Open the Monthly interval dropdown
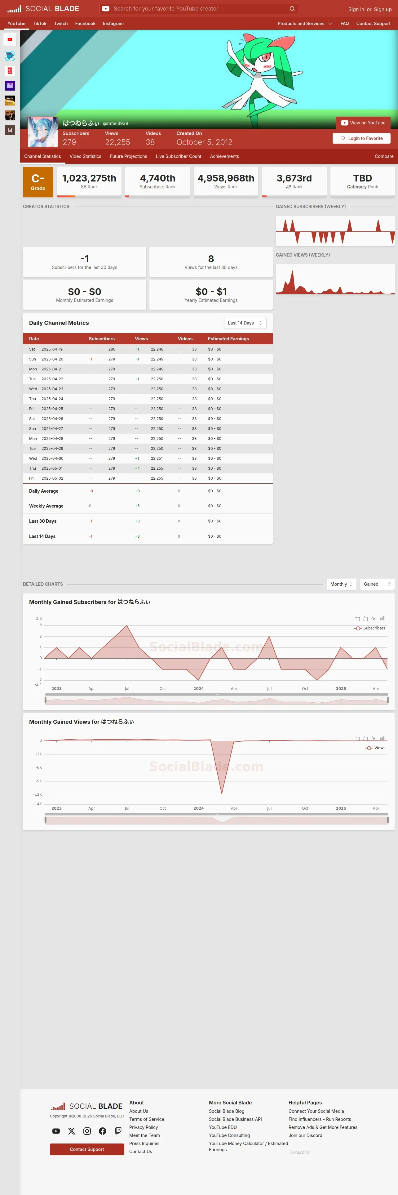 pos(342,584)
